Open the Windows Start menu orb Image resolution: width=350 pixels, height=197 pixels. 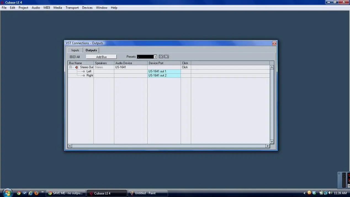7,193
